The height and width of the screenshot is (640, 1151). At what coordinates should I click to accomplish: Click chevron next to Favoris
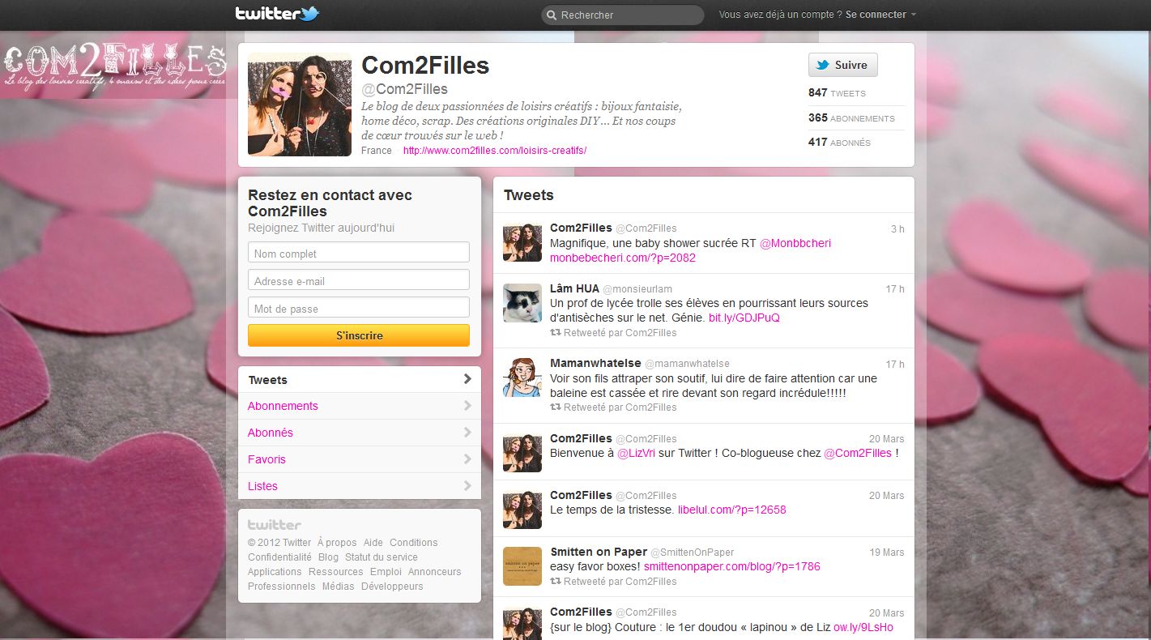[467, 459]
